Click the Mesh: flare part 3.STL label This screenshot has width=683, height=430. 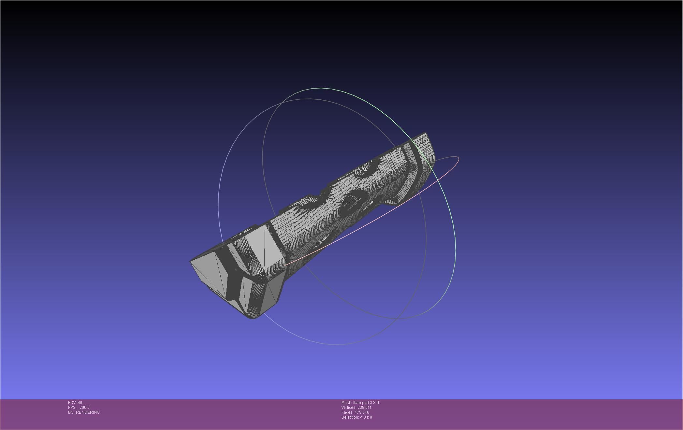360,403
